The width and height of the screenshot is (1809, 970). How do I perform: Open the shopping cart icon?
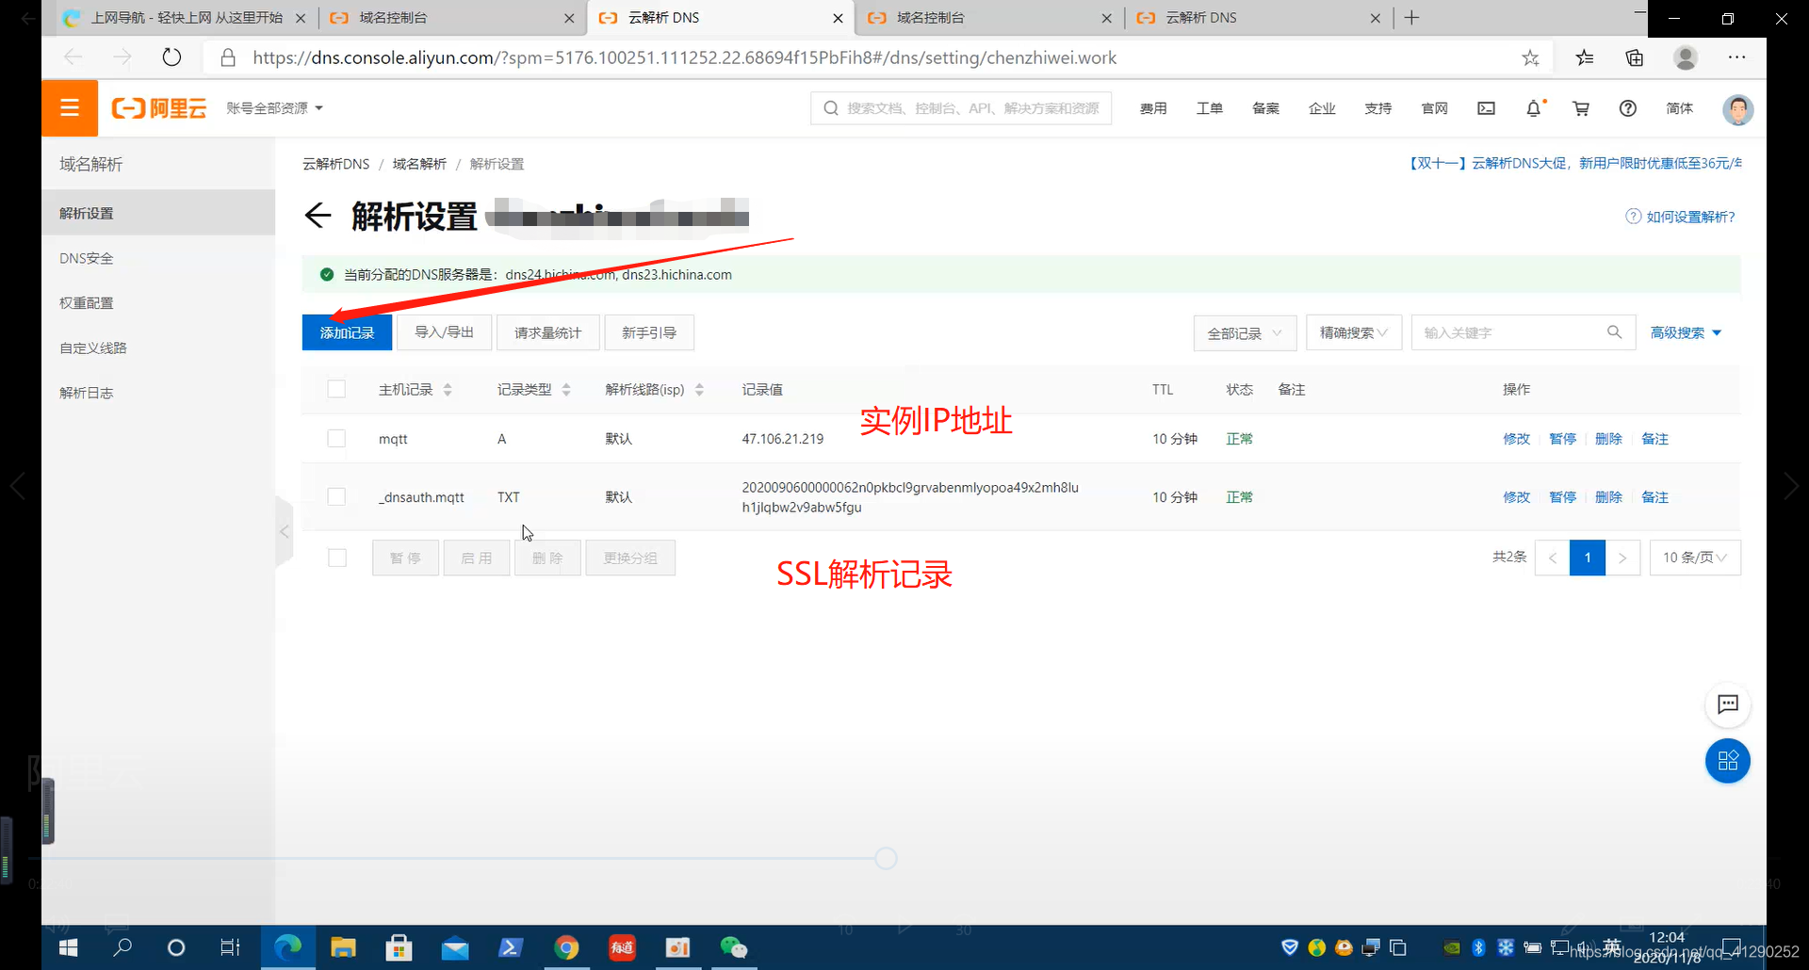click(x=1581, y=108)
